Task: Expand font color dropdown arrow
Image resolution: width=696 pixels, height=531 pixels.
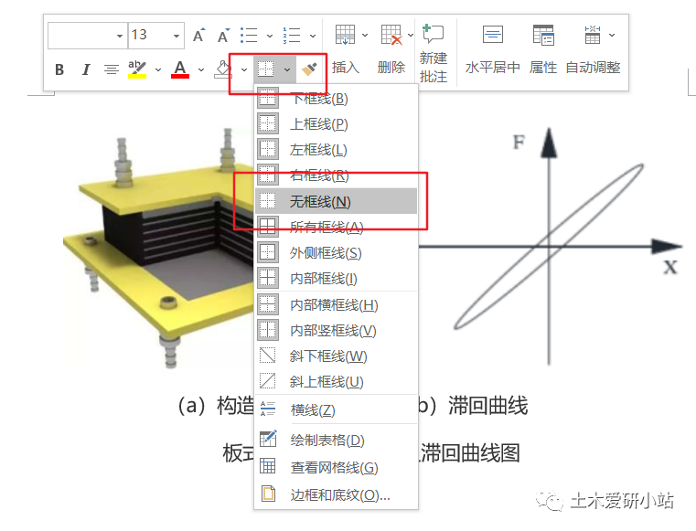Action: click(x=201, y=69)
